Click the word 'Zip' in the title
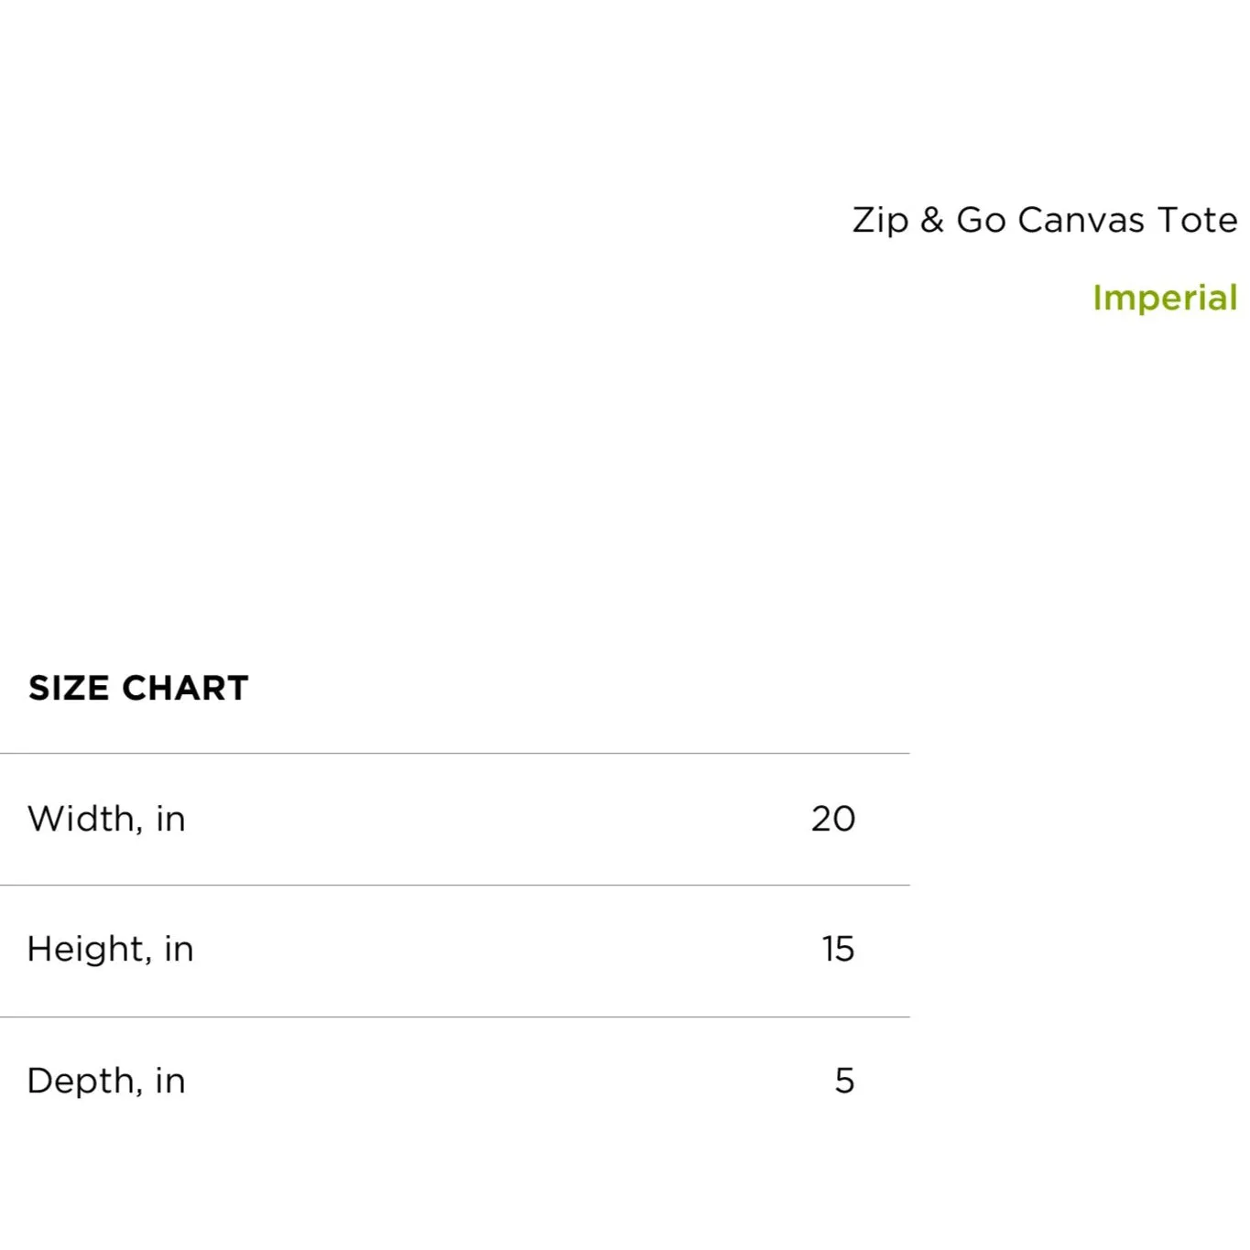This screenshot has height=1250, width=1250. 881,221
